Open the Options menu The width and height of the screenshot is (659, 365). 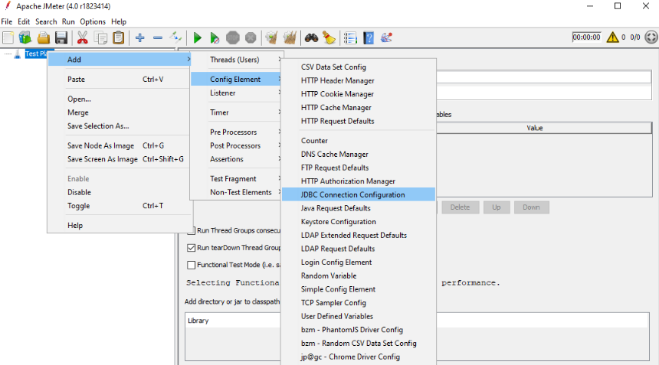[93, 22]
